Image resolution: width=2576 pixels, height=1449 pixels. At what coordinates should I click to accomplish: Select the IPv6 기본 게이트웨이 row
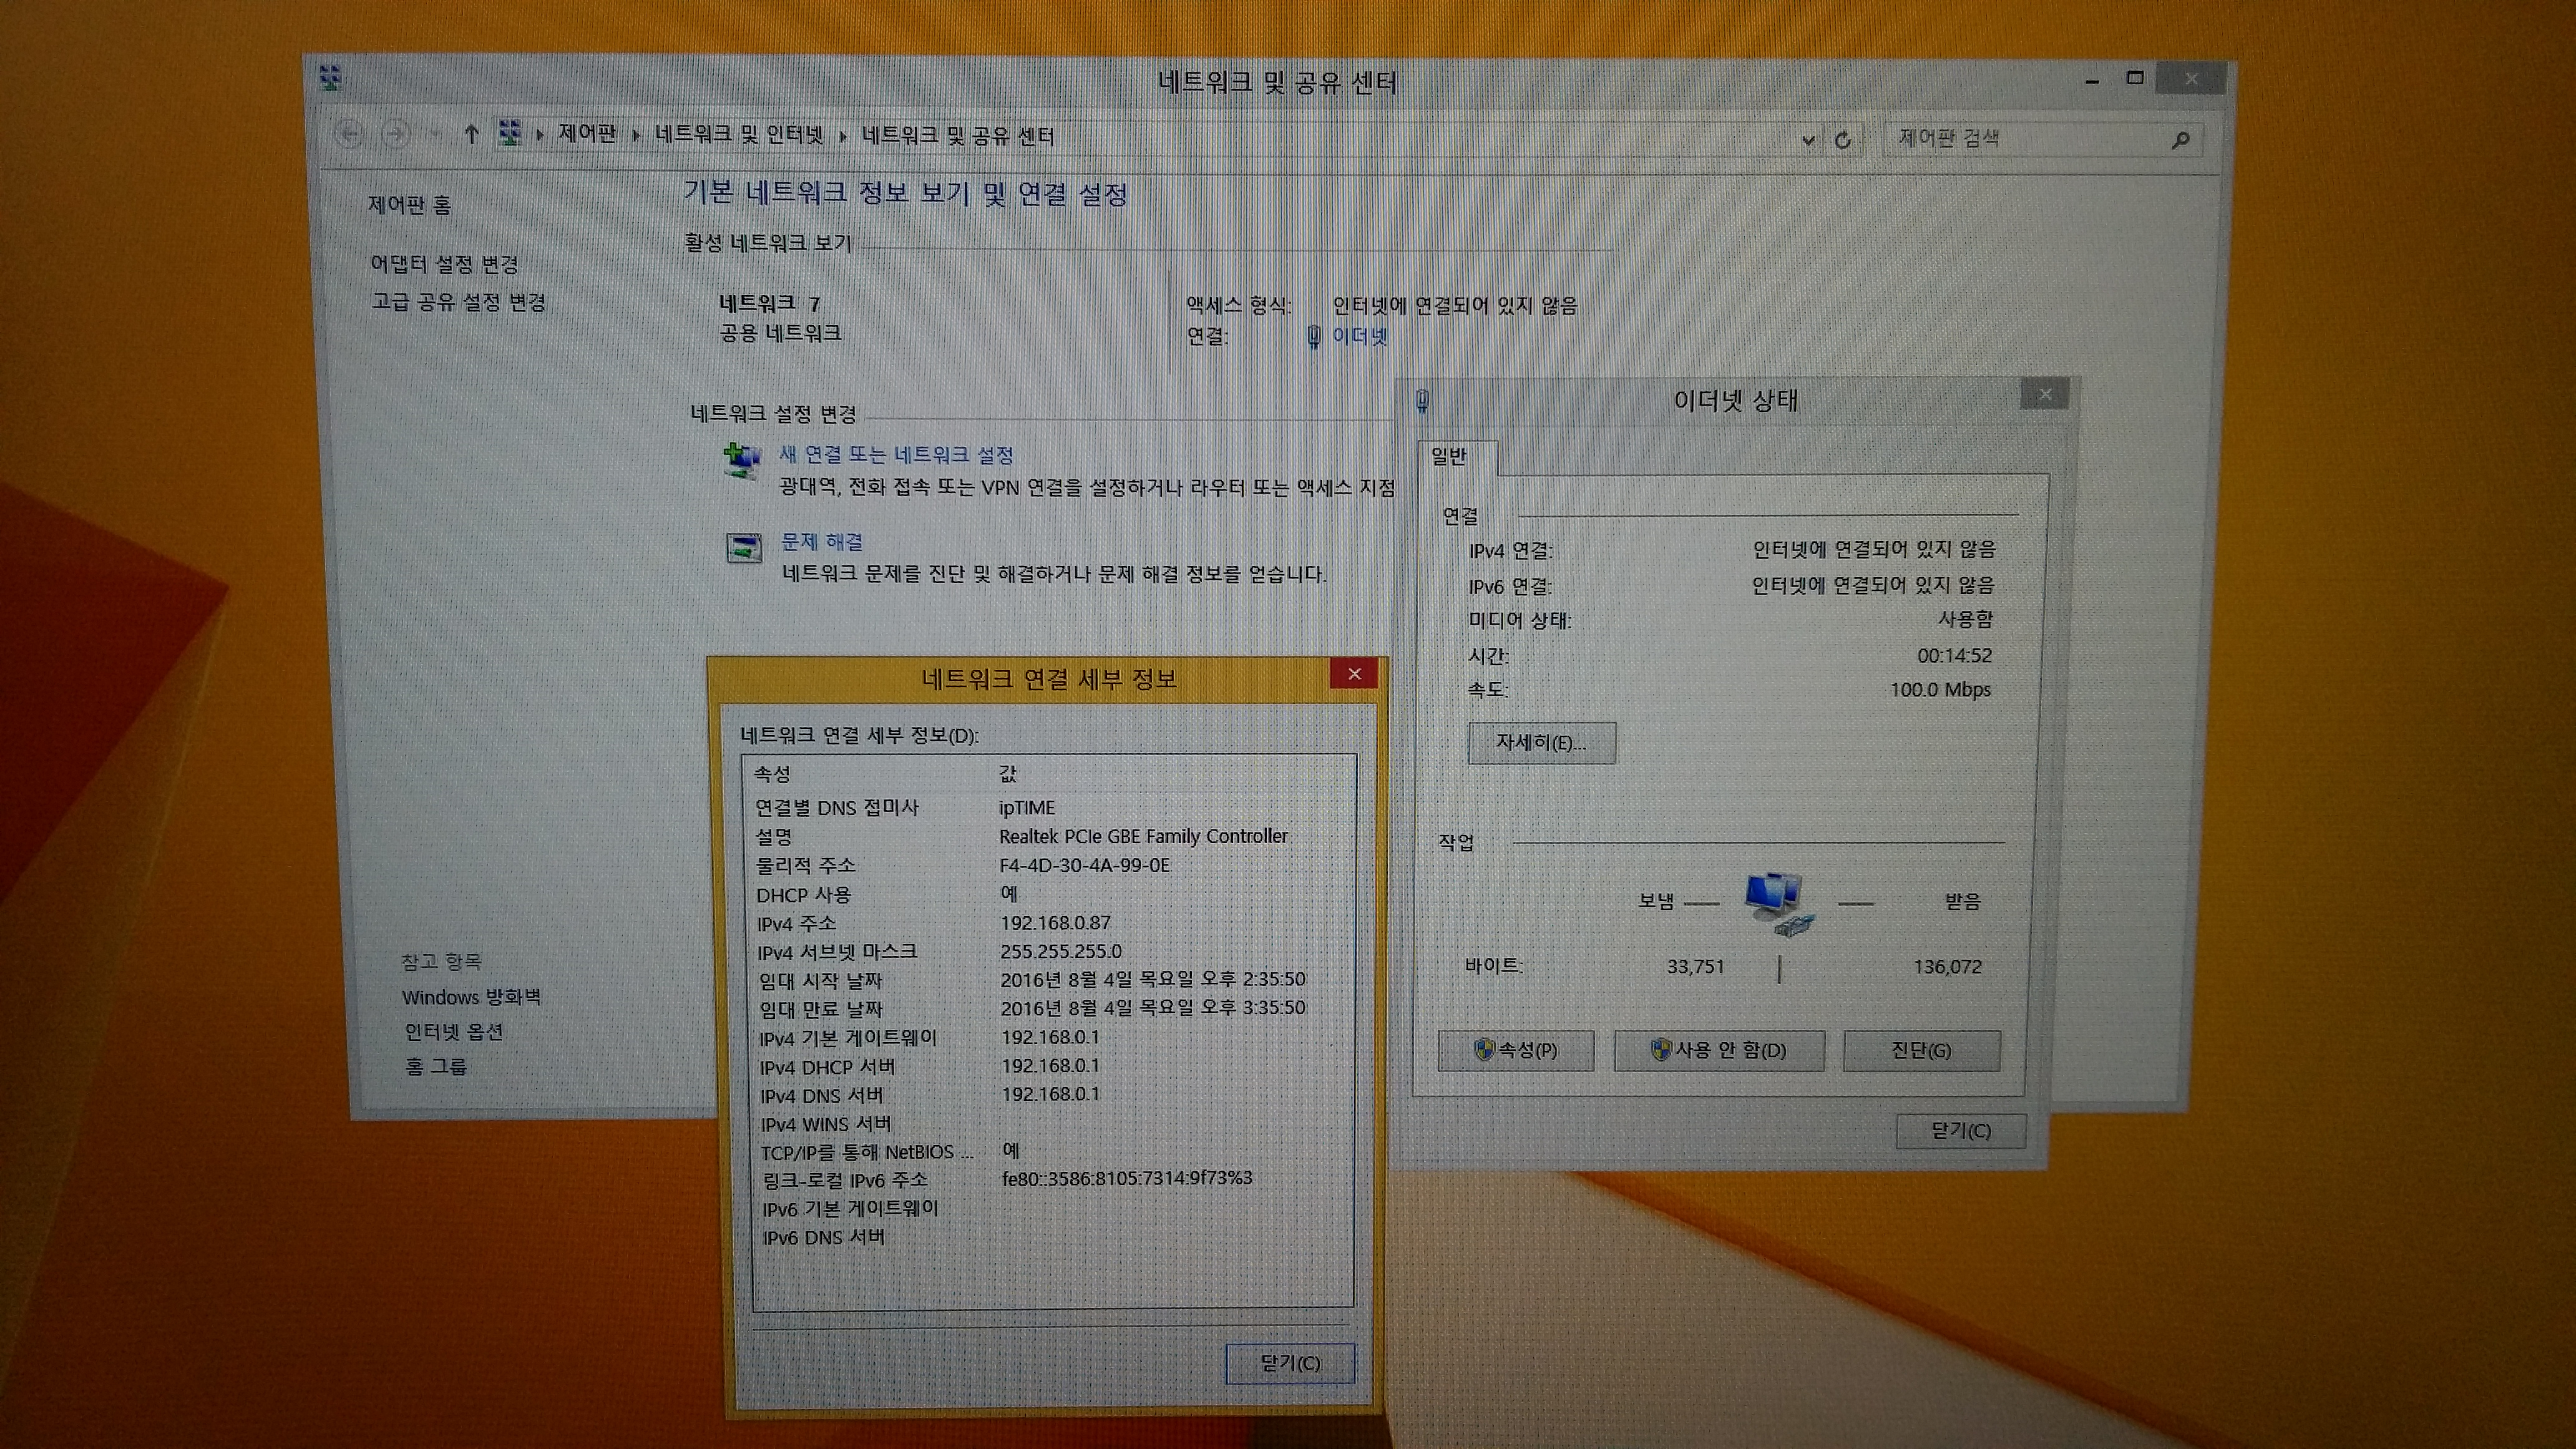point(1053,1209)
